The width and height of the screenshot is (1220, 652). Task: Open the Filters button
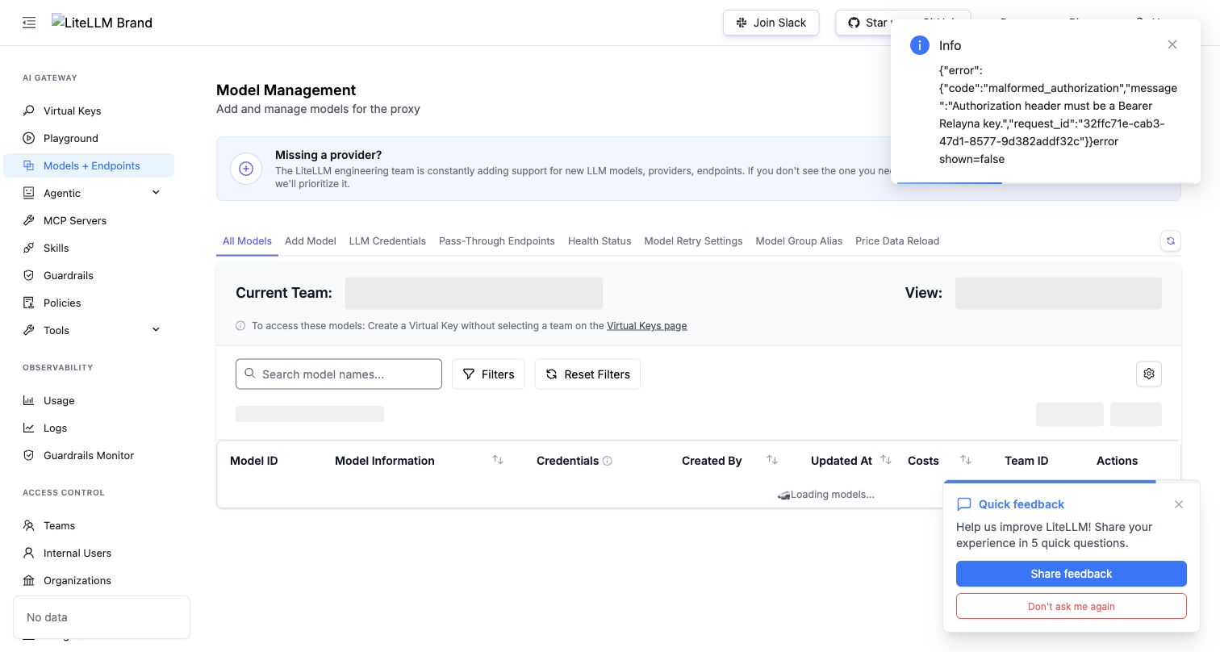488,374
